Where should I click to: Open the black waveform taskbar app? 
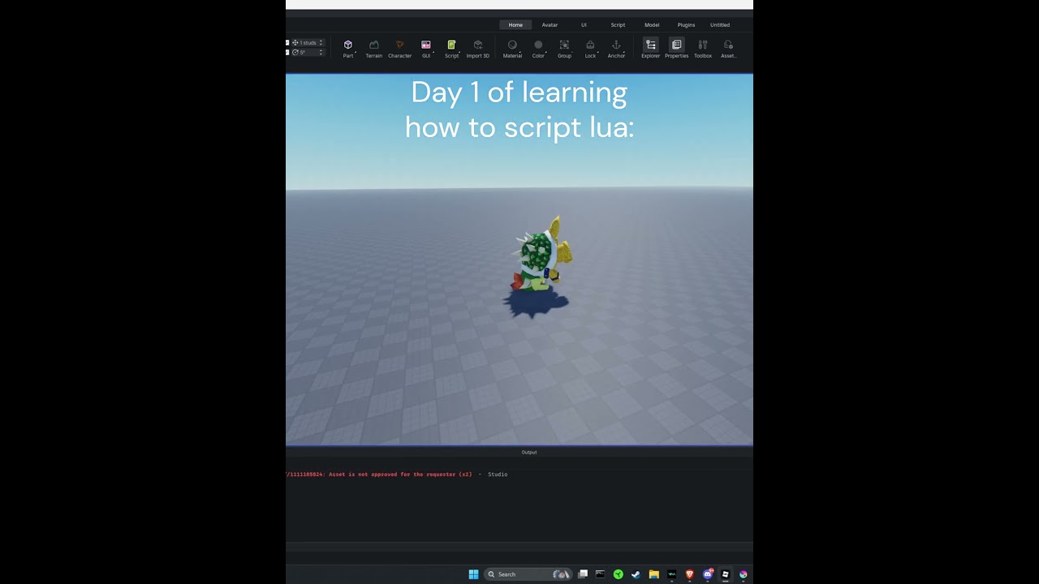672,574
